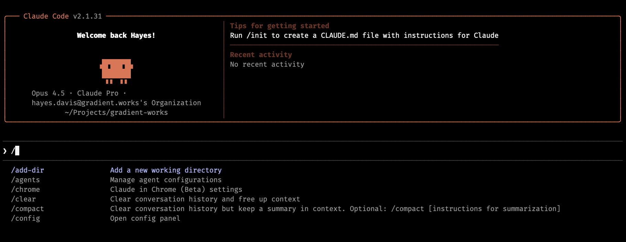The width and height of the screenshot is (626, 242).
Task: Click the Claude Code pixel mascot icon
Action: tap(116, 71)
